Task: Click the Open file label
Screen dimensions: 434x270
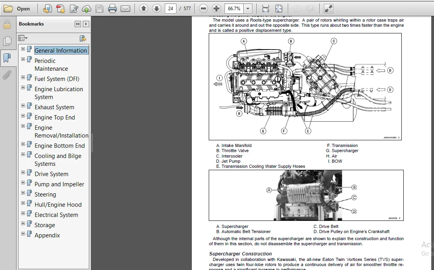Action: 23,9
